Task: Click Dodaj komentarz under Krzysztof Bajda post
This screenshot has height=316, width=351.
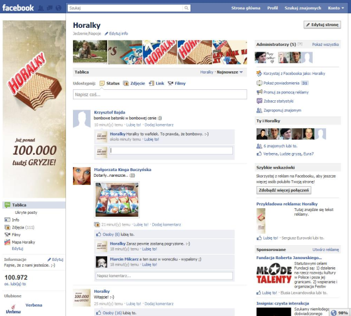Action: (x=159, y=125)
